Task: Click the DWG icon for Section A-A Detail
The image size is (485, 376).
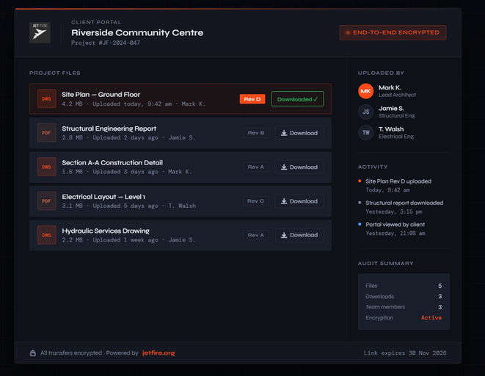Action: pos(47,167)
